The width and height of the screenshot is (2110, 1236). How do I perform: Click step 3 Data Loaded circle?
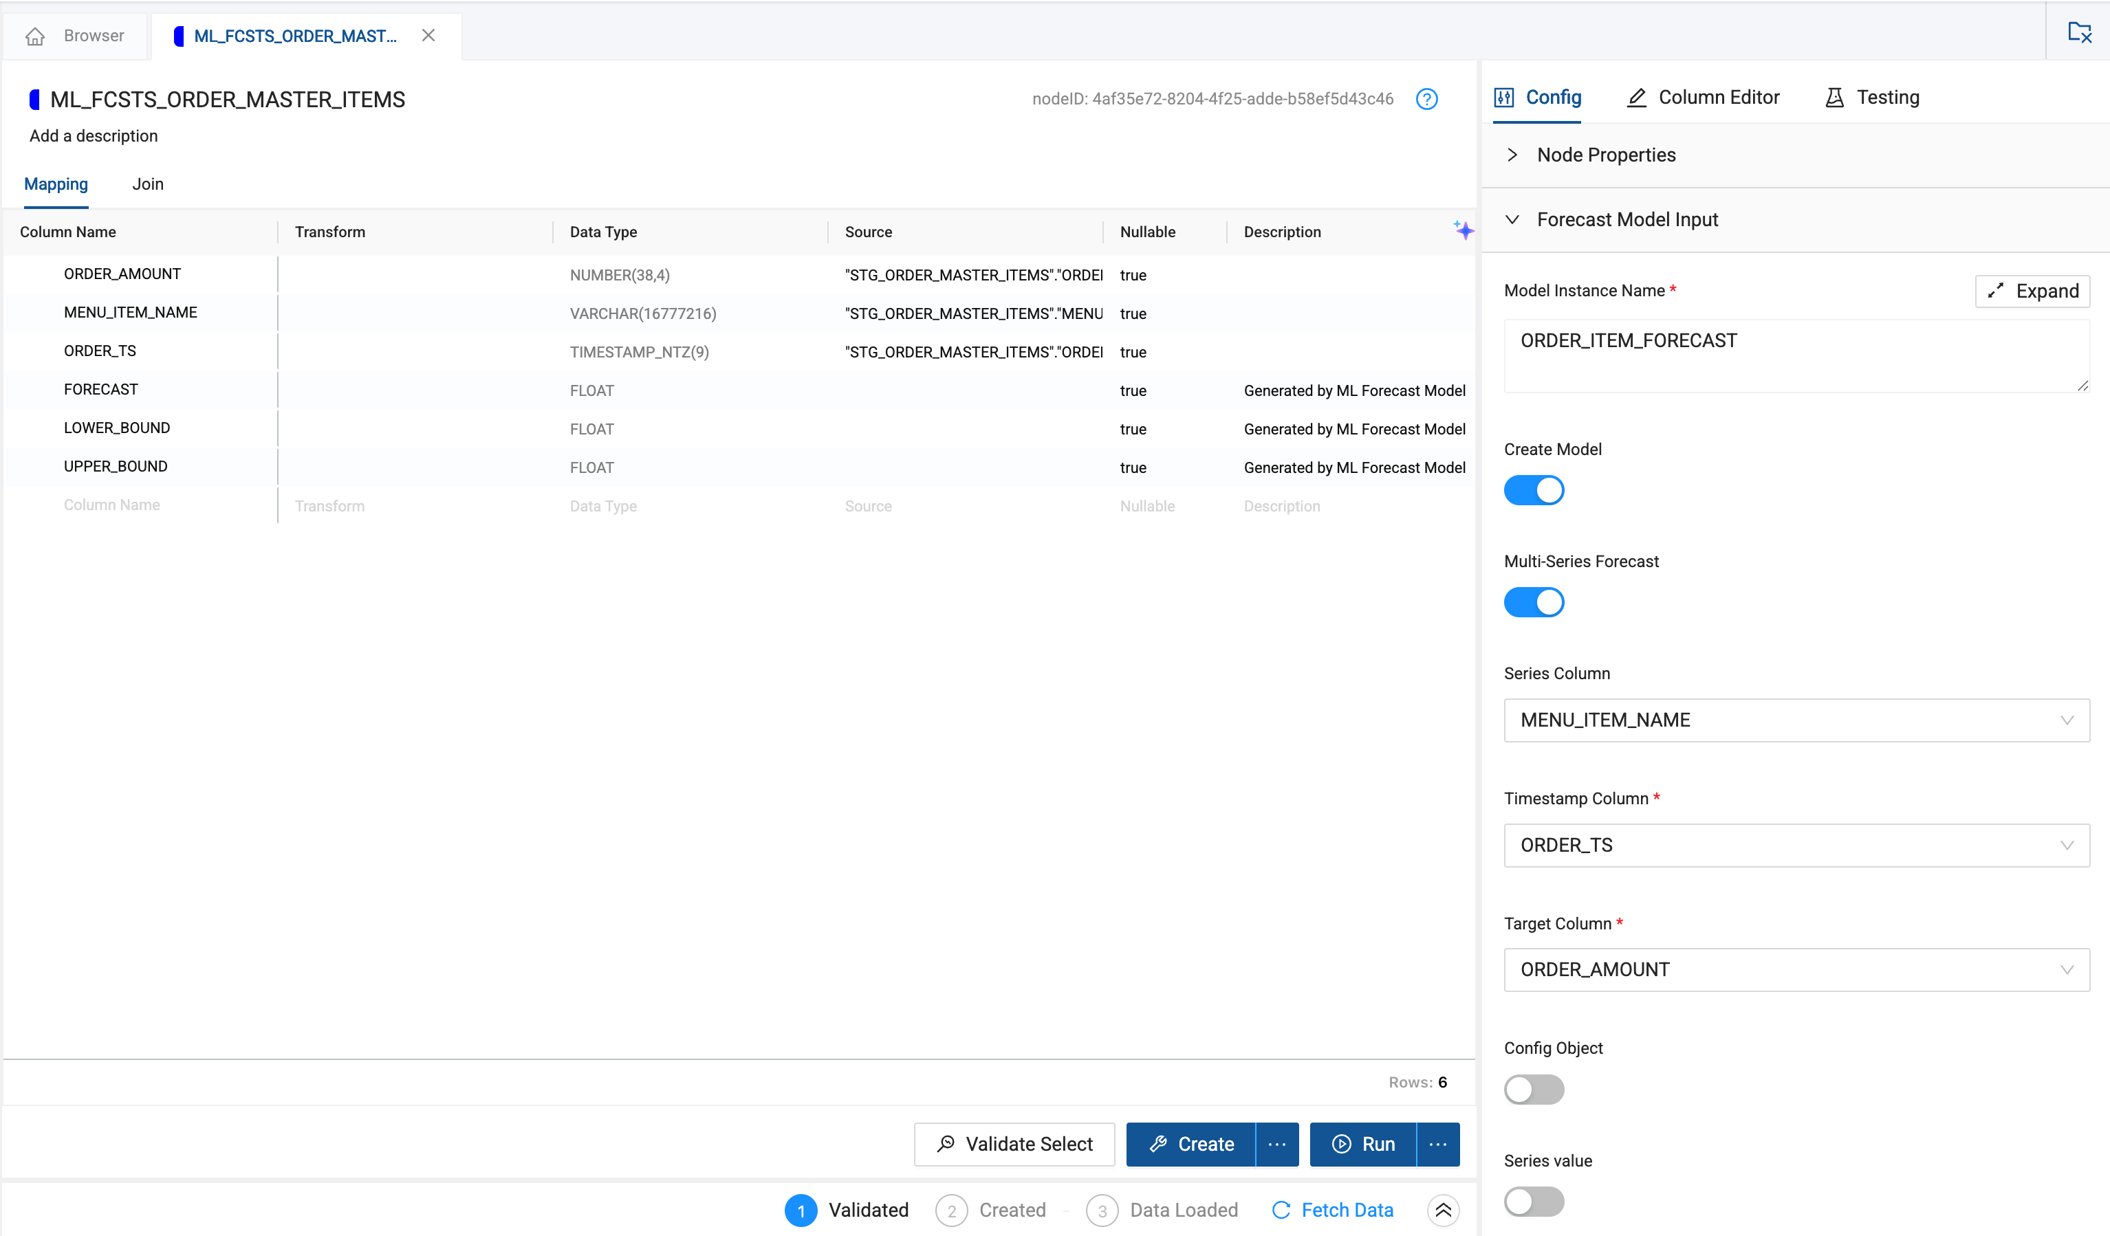1102,1210
